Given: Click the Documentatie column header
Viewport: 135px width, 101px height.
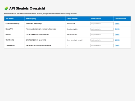Looking at the screenshot, I should tap(122, 18).
